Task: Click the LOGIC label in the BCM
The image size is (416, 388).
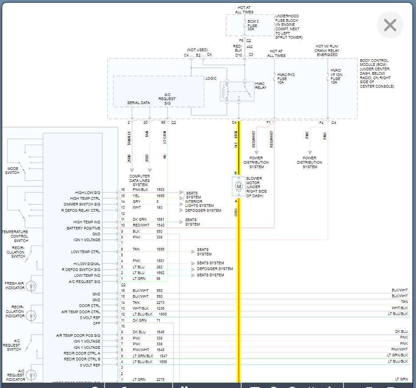Action: click(211, 79)
